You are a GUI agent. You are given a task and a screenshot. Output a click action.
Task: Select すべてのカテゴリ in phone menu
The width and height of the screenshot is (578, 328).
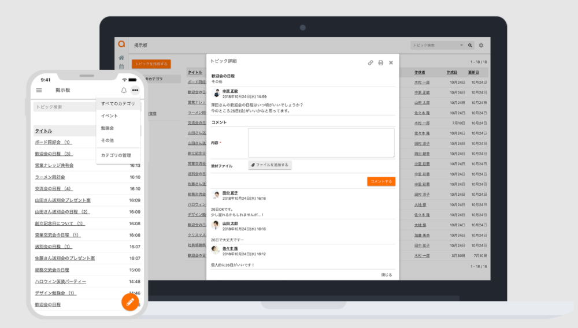(x=118, y=104)
